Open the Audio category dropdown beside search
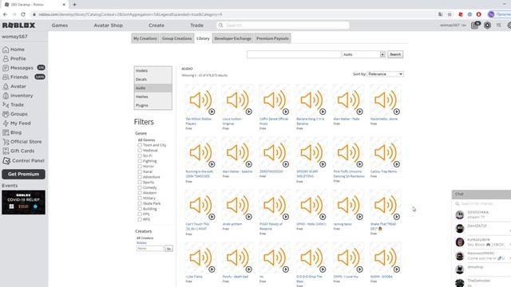511x287 pixels. coord(364,54)
